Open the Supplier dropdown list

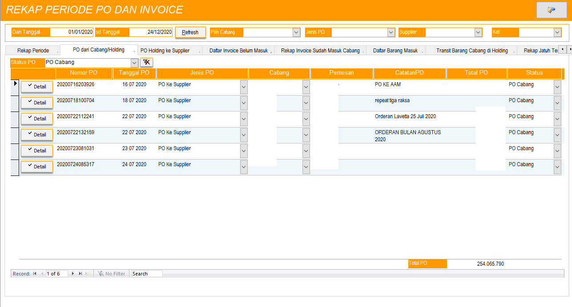[x=478, y=32]
